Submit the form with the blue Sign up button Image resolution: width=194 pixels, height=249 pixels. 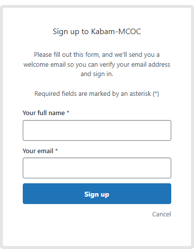pos(97,194)
